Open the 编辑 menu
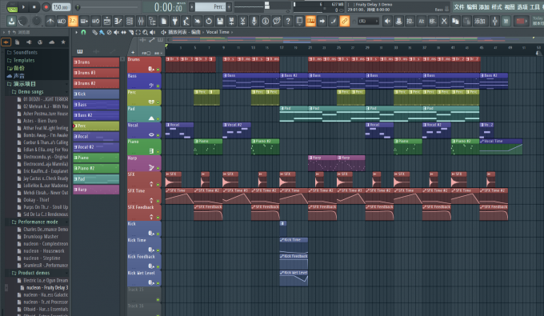Screen dimensions: 544x316 [x=471, y=7]
